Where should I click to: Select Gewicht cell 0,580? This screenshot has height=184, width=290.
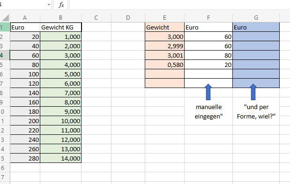164,65
